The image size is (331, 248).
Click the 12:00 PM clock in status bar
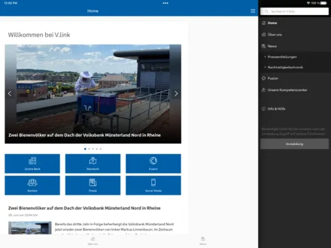click(11, 3)
